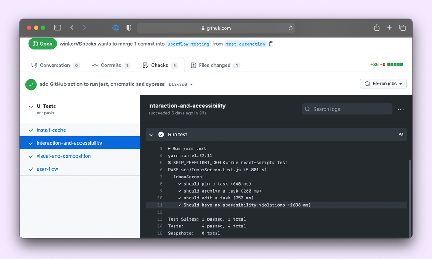
Task: Click the Safari back arrow
Action: (72, 28)
